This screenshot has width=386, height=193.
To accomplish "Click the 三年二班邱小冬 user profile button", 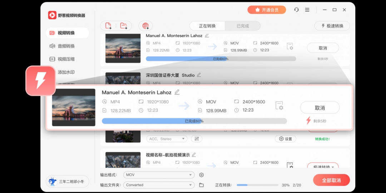I will point(67,182).
